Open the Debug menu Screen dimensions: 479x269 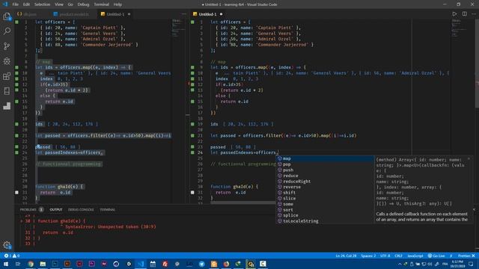click(83, 4)
